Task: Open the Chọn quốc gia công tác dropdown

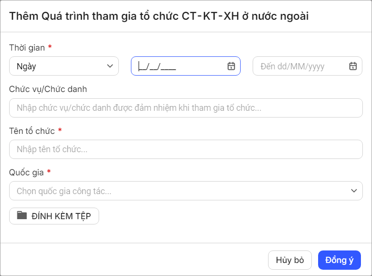Action: (186, 191)
